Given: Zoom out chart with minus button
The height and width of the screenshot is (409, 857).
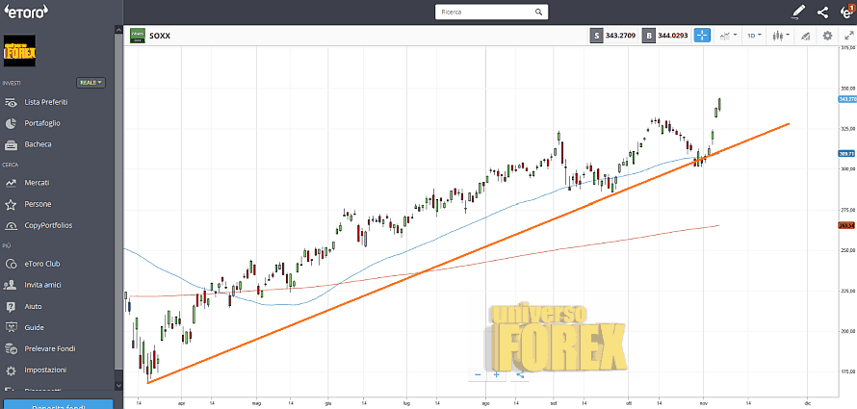Looking at the screenshot, I should tap(477, 373).
